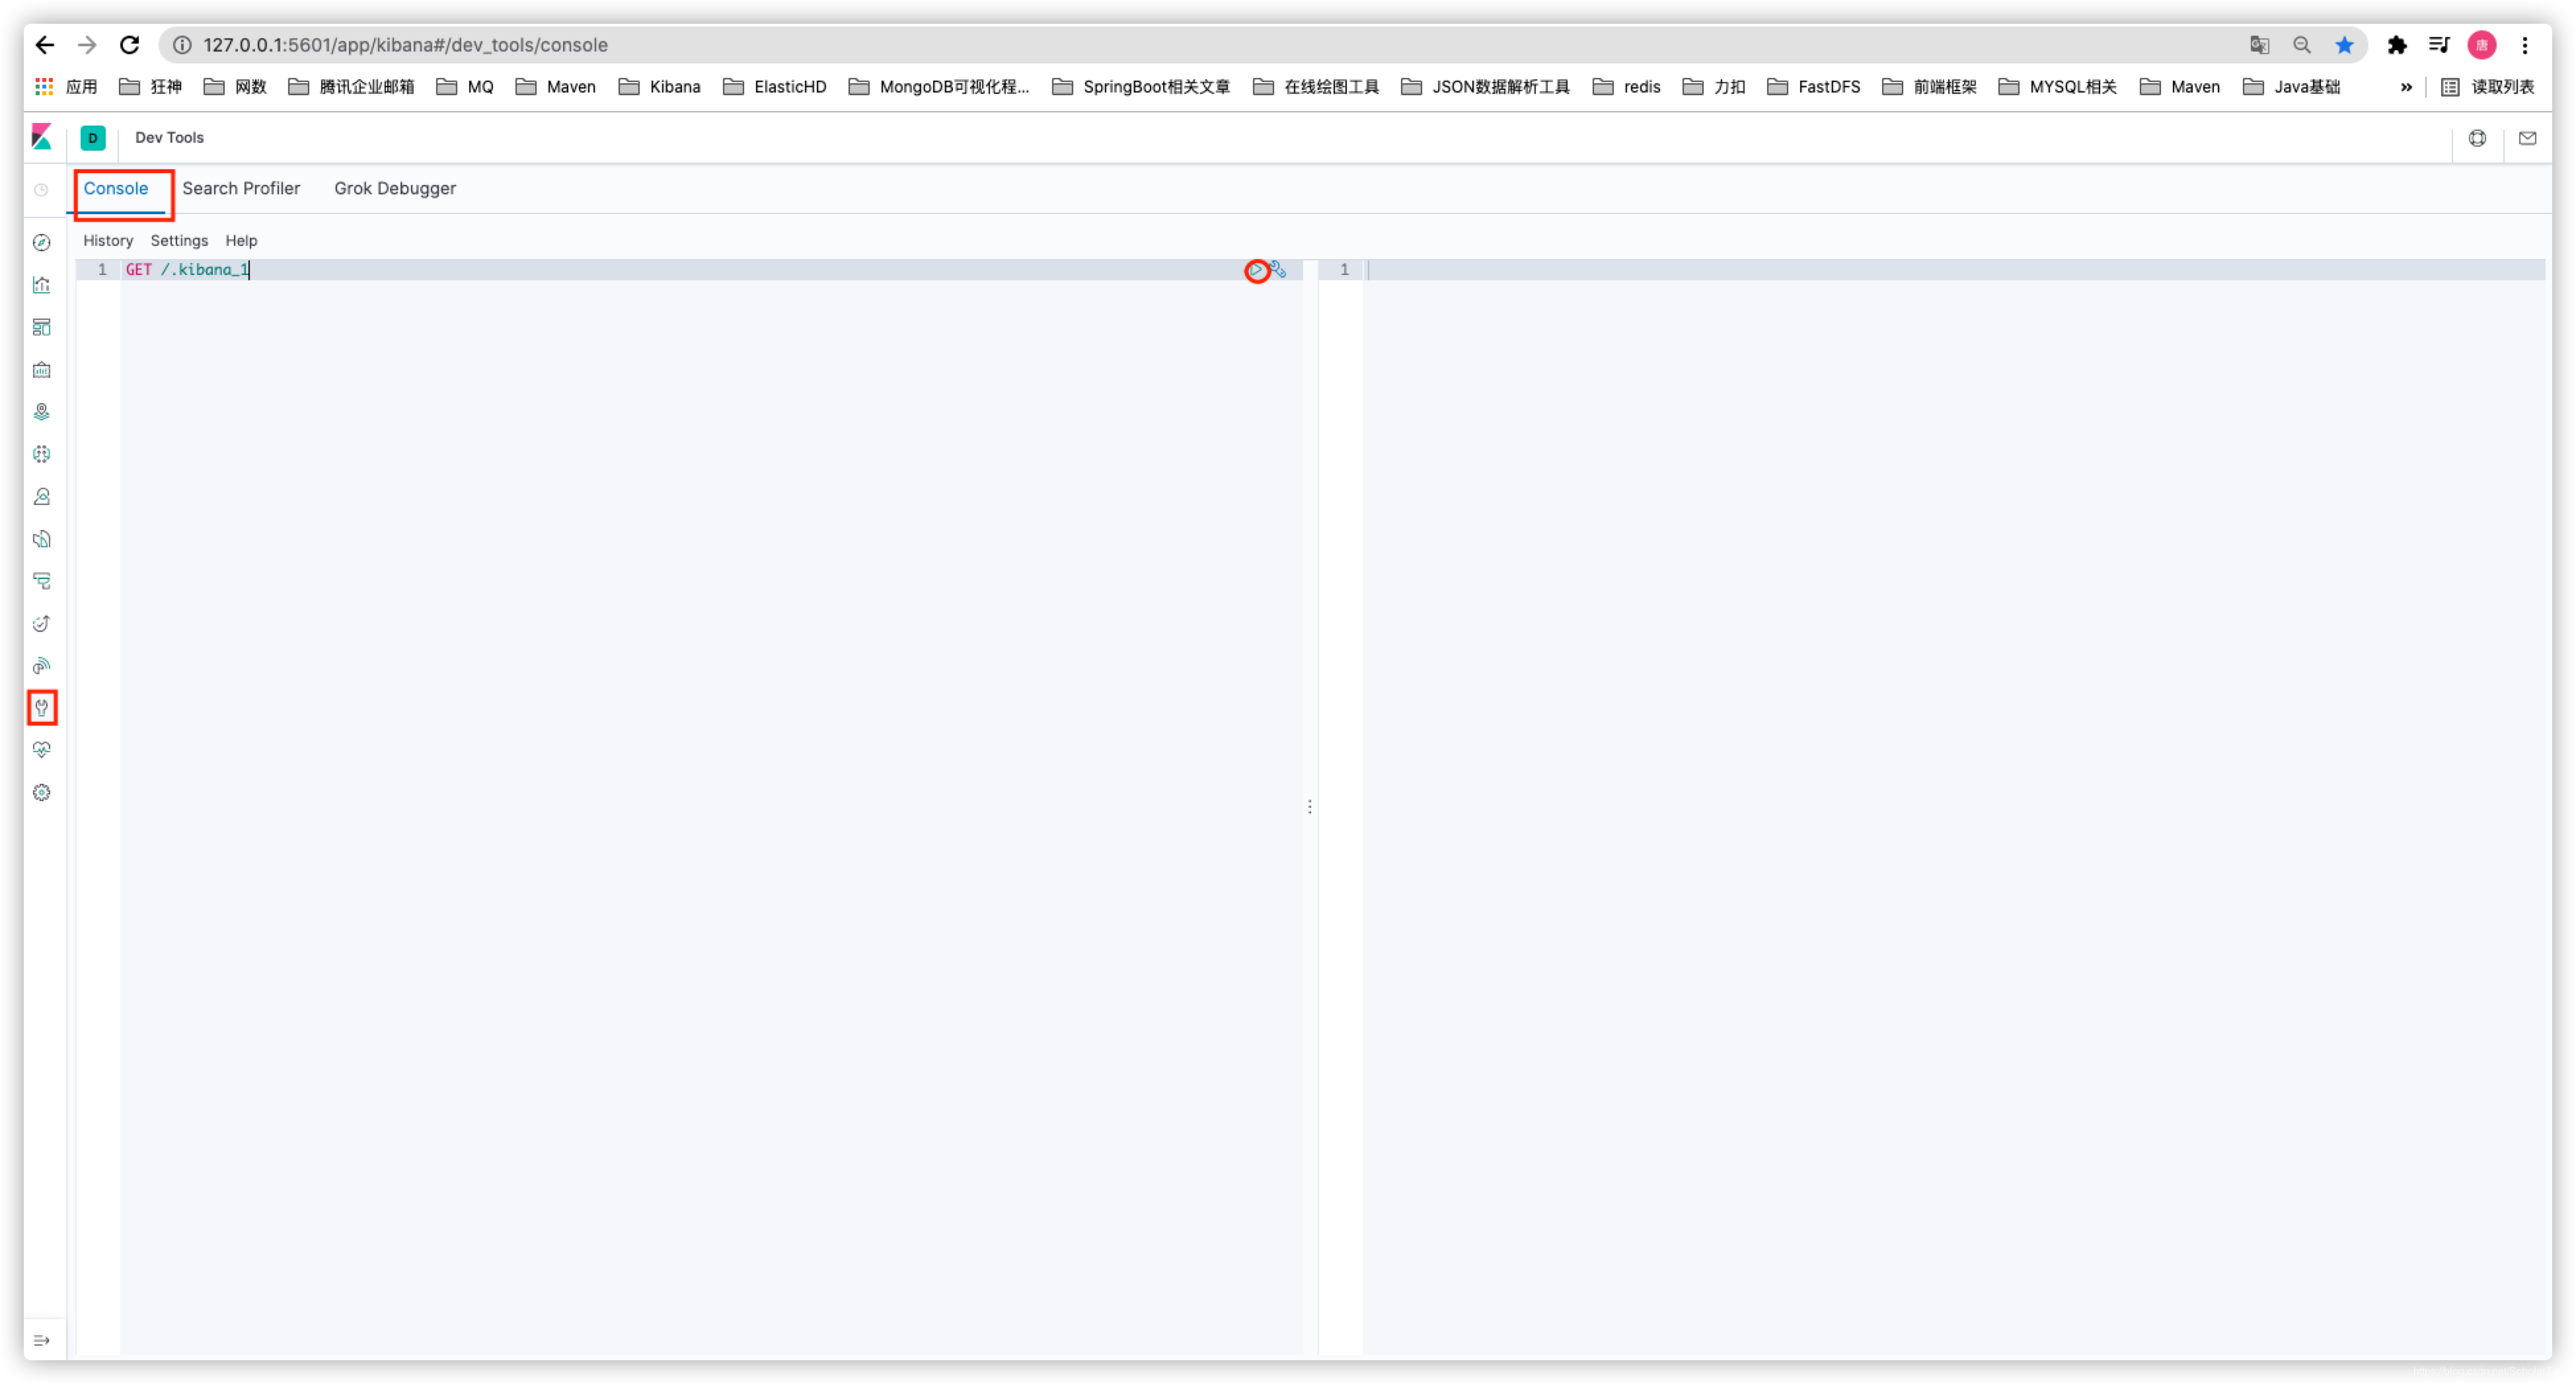Go forward in browser
Image resolution: width=2576 pixels, height=1384 pixels.
coord(88,45)
